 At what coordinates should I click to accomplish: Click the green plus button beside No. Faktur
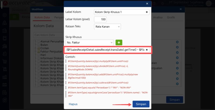[x=119, y=43]
